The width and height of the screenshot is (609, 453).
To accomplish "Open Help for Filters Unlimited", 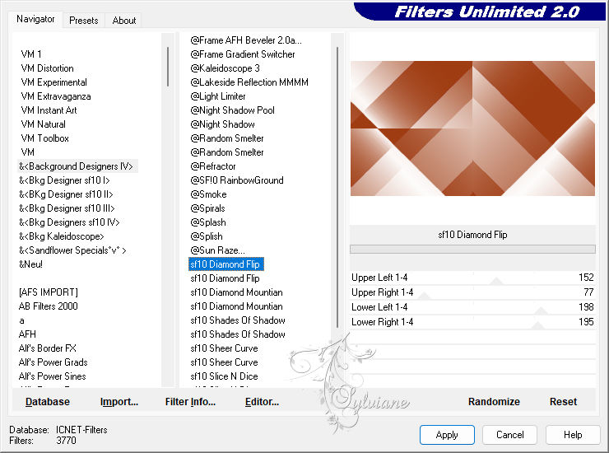I will click(x=573, y=434).
